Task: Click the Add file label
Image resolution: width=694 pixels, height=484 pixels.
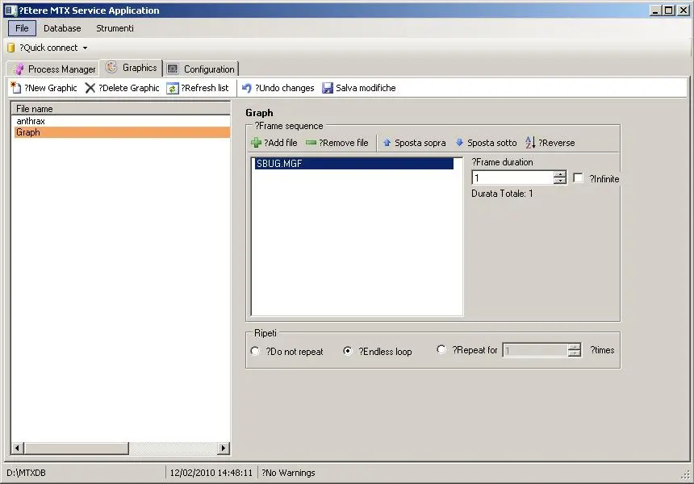Action: coord(281,143)
